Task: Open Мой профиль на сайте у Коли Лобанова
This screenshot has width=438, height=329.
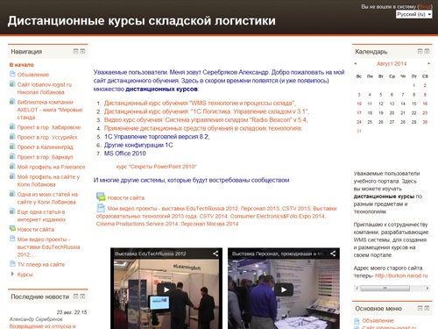Action: click(x=48, y=181)
